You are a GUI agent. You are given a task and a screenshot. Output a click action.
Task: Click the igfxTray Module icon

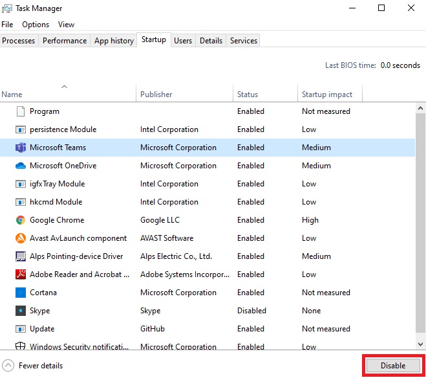[x=21, y=184]
